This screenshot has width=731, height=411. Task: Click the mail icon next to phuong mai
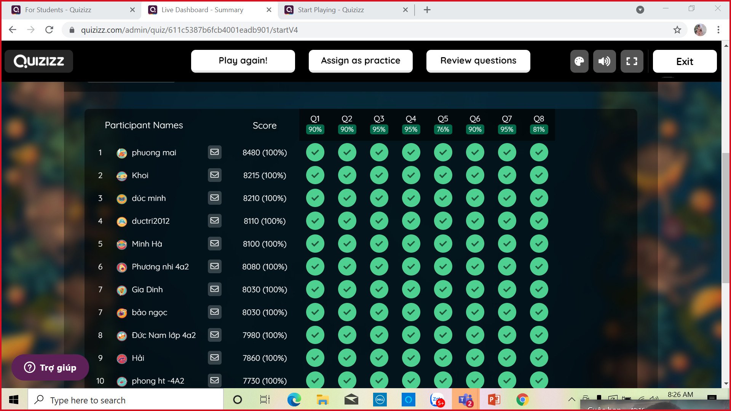[x=215, y=152]
